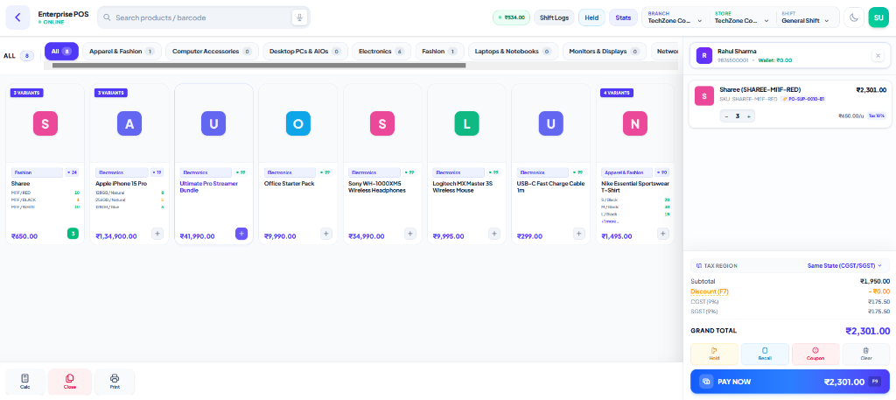Open the General Shift dropdown
896x400 pixels.
pos(806,18)
